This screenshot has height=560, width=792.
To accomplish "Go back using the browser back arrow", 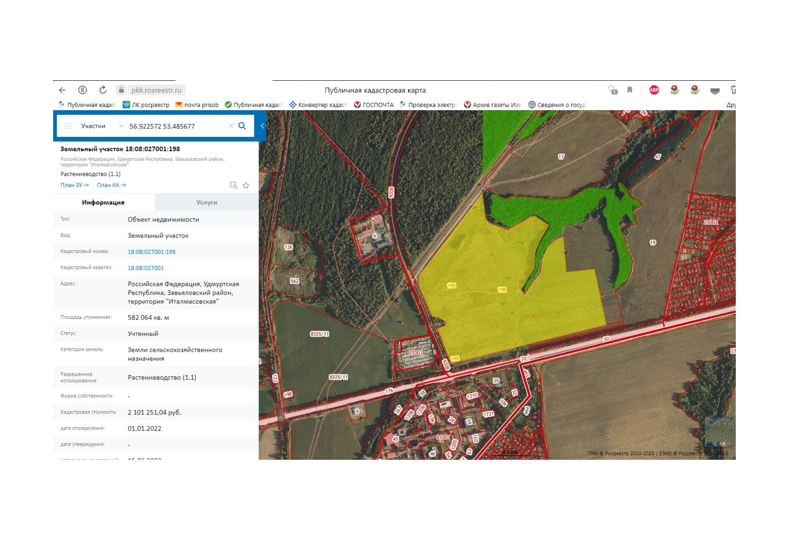I will pos(62,90).
